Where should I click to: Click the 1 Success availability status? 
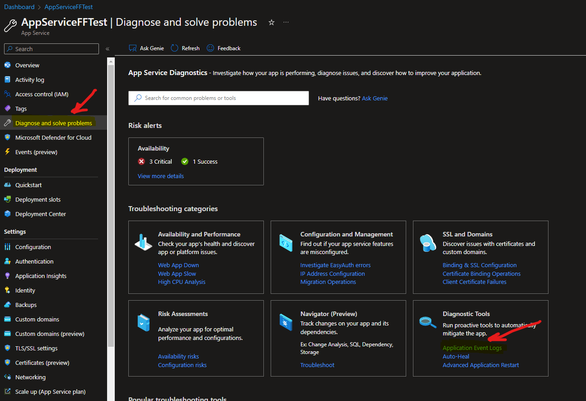tap(199, 161)
